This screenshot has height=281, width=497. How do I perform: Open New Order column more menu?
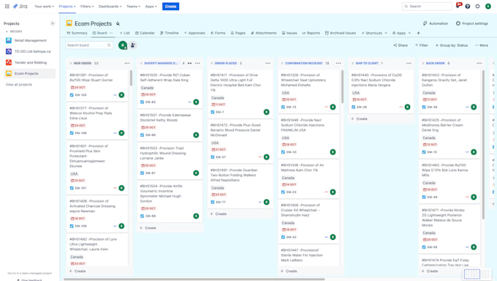point(127,63)
